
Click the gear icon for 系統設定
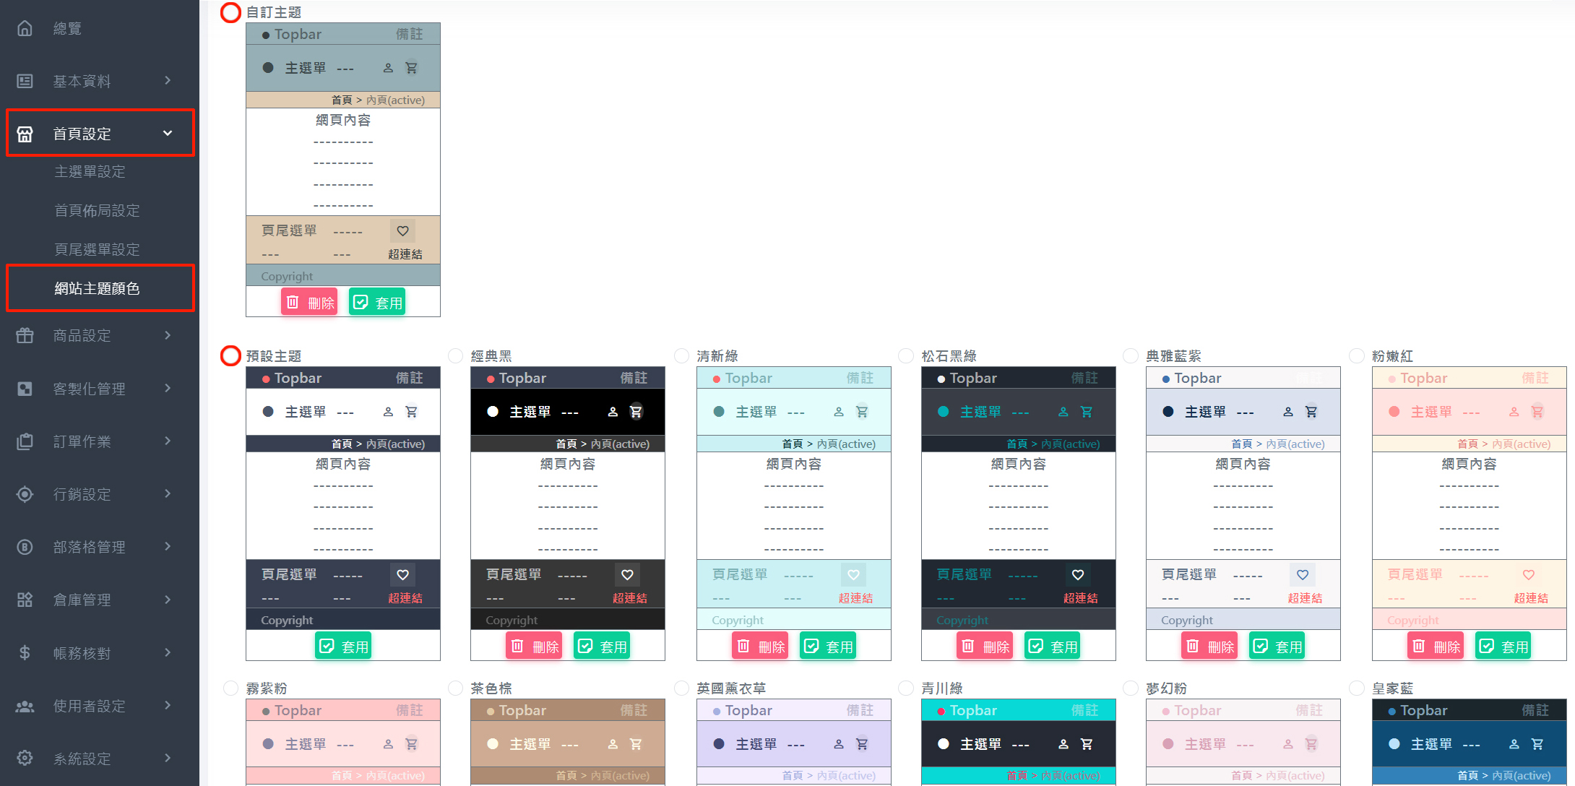tap(25, 758)
